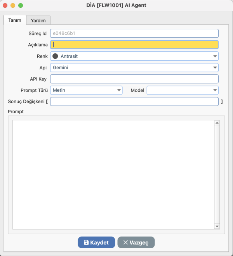The width and height of the screenshot is (233, 256).
Task: Click the X icon on Vazgeç button
Action: pos(125,242)
